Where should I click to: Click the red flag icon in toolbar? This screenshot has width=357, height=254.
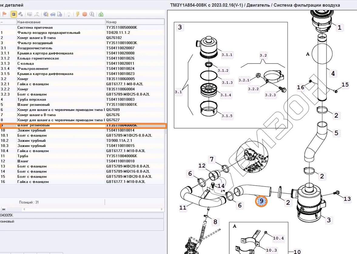5,14
